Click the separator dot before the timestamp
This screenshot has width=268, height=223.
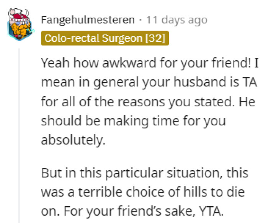click(x=141, y=20)
